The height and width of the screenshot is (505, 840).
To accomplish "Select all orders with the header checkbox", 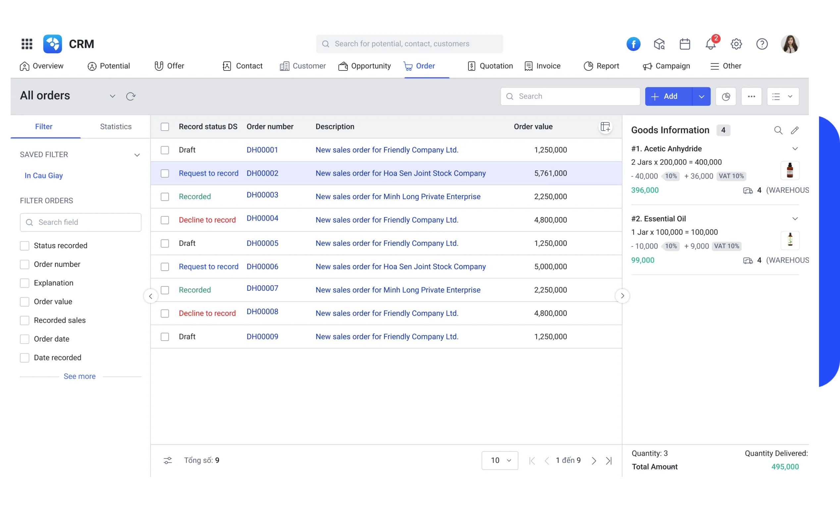I will tap(165, 126).
